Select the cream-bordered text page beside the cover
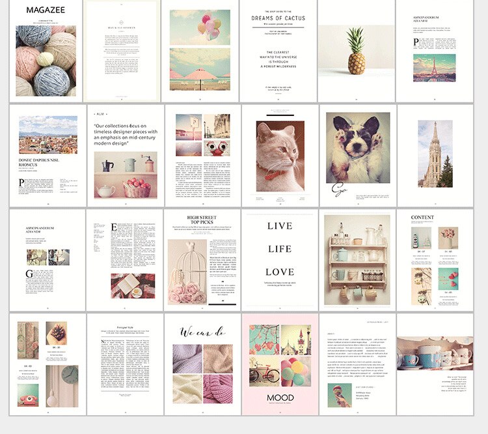This screenshot has width=488, height=434. 122,51
